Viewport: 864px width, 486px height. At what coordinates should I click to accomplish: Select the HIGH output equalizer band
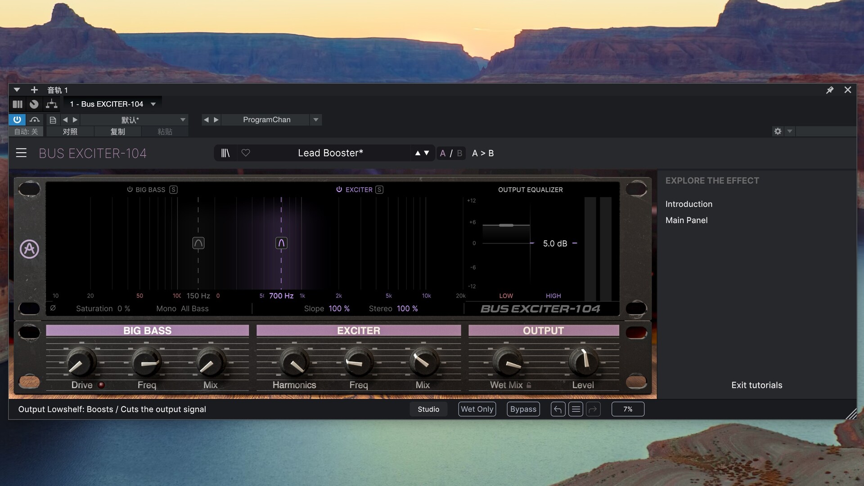(x=553, y=296)
